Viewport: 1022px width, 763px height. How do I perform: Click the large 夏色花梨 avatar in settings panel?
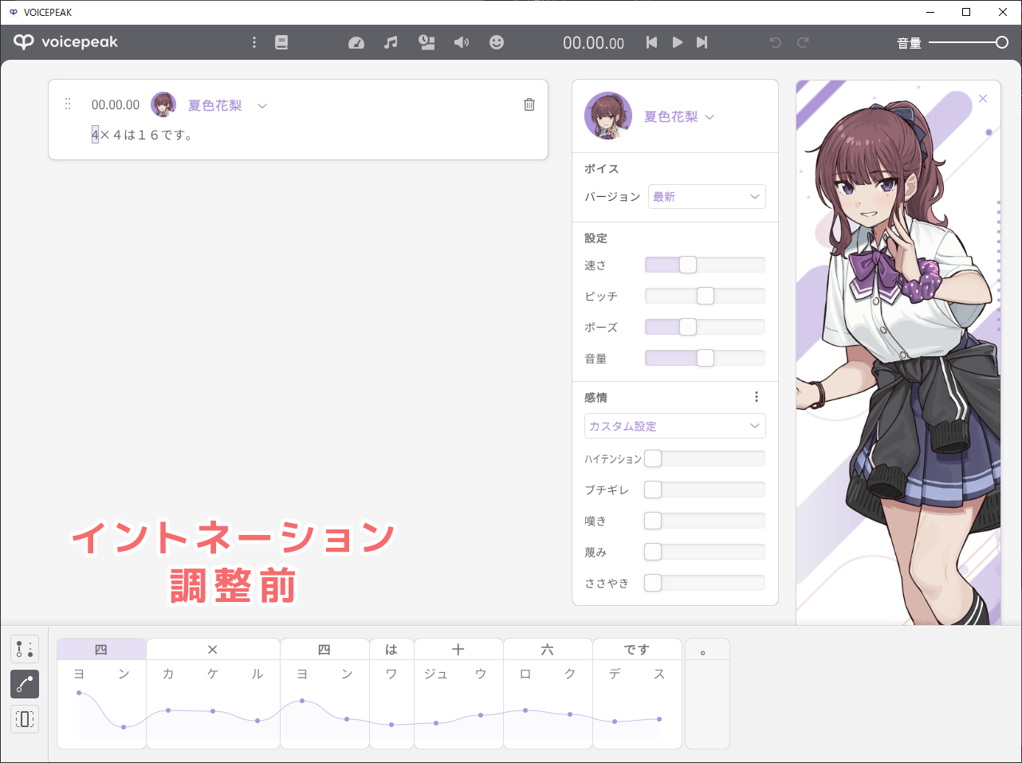click(608, 116)
